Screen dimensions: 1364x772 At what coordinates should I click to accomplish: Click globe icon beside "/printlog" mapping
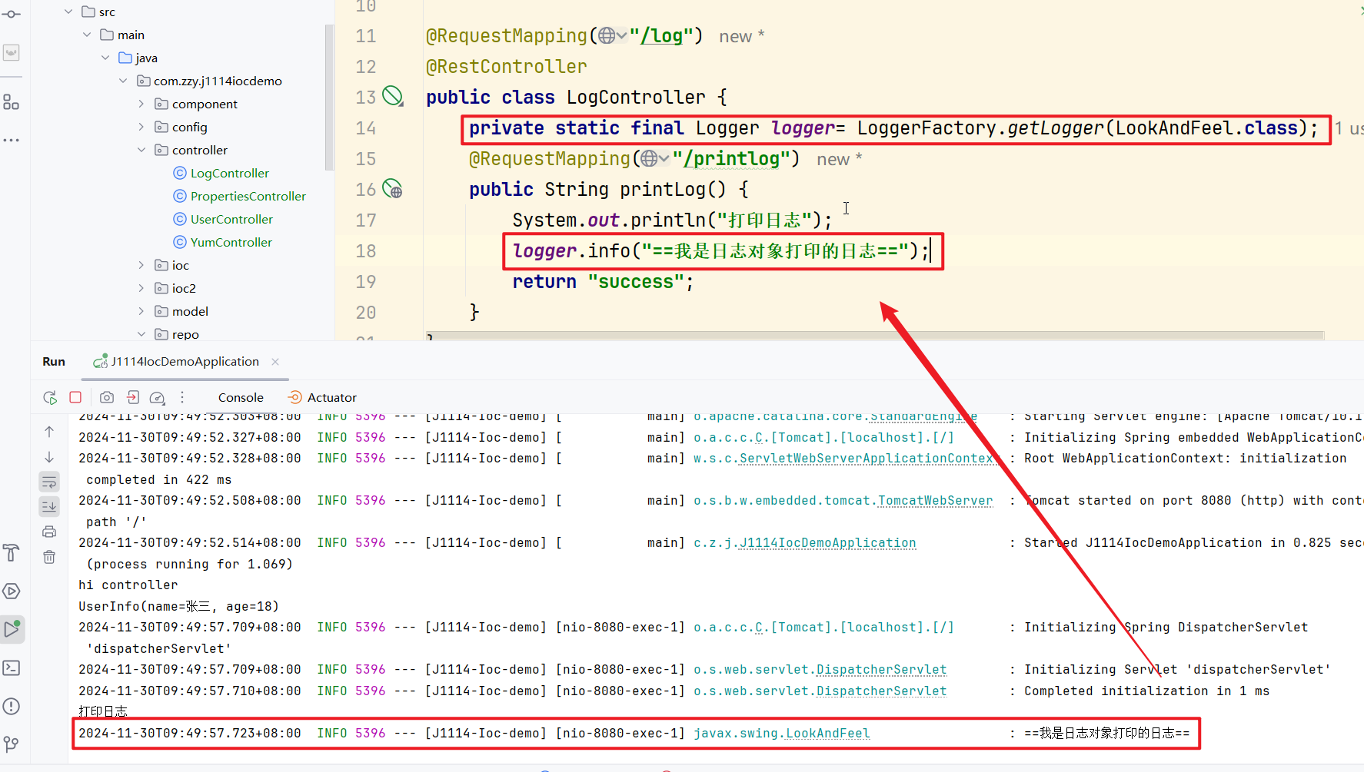650,158
